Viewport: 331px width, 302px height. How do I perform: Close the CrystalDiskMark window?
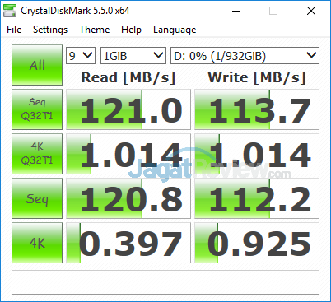[x=311, y=11]
